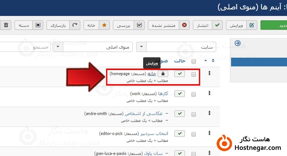Click the published status checkmark for کارها
Viewport: 287px width, 156px height.
coord(180,94)
